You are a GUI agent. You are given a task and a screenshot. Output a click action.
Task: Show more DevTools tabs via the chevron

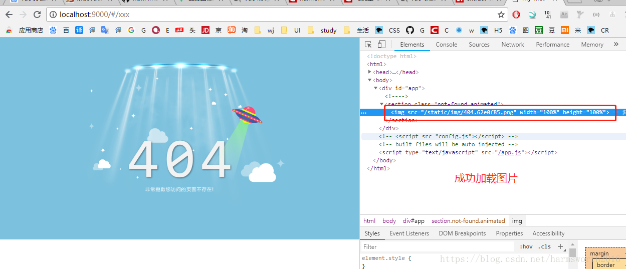click(616, 44)
